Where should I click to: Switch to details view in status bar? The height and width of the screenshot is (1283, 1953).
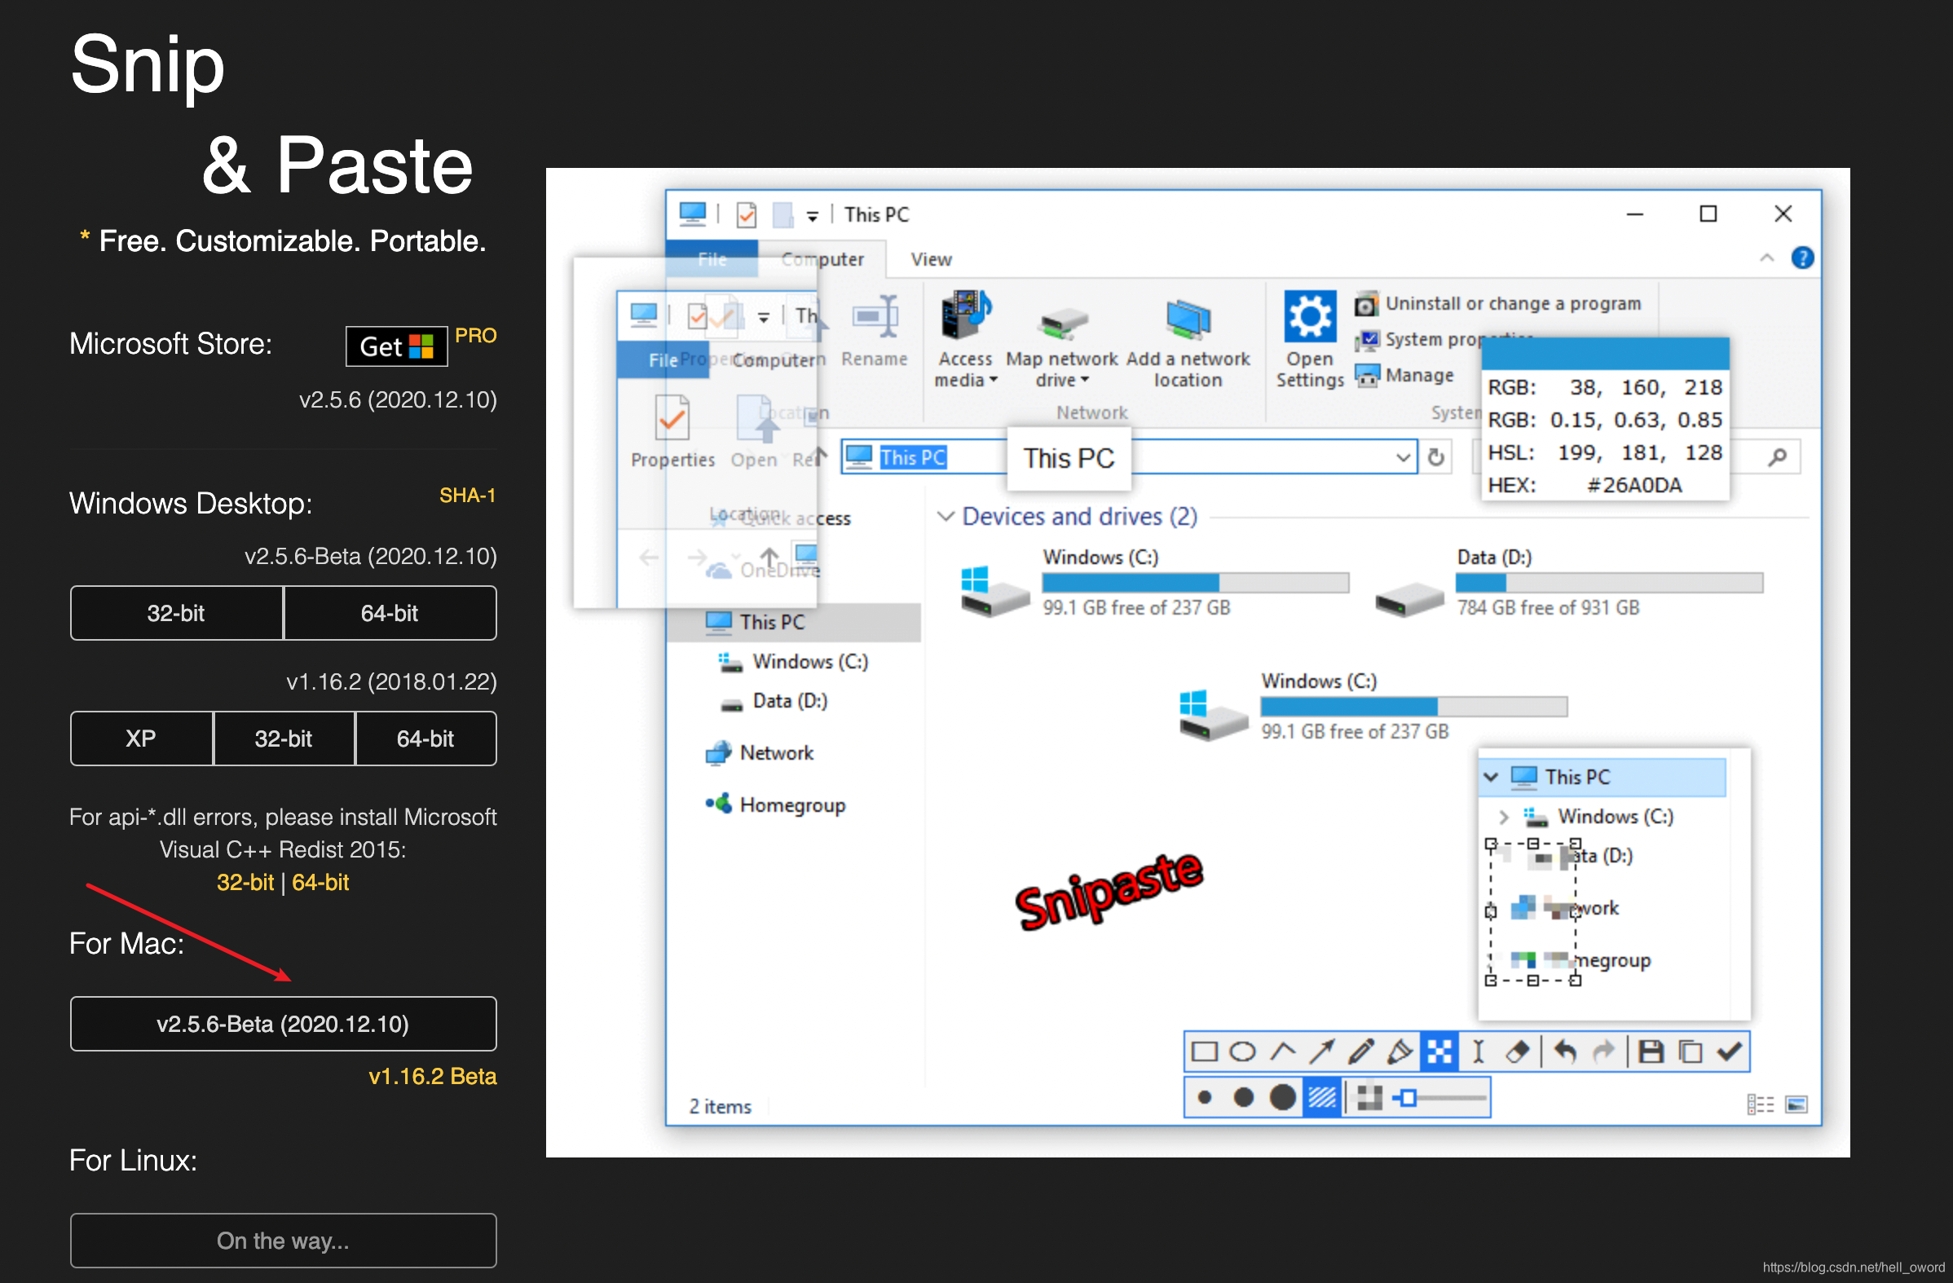pos(1758,1104)
